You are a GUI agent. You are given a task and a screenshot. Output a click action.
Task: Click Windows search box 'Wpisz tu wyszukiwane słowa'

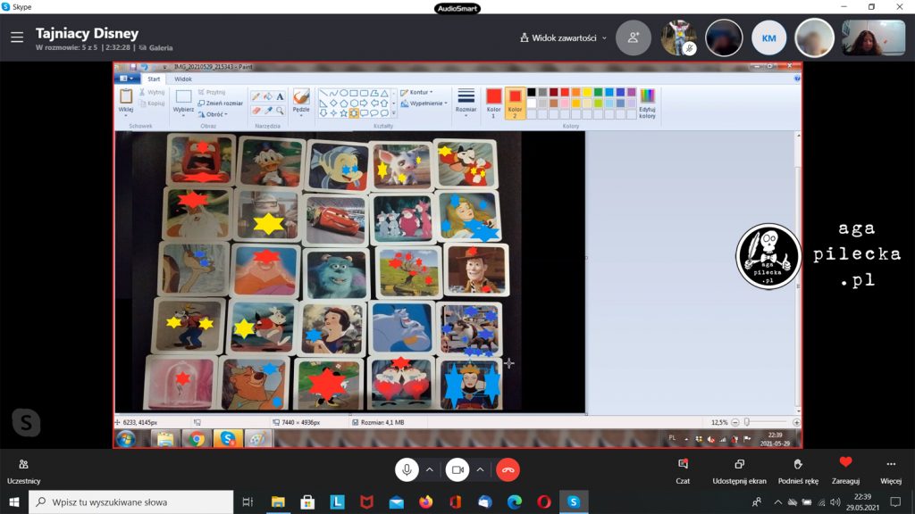(130, 502)
